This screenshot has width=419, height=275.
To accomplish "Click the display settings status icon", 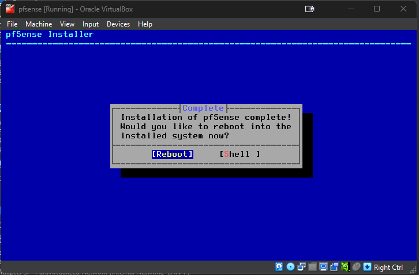I will tap(323, 267).
